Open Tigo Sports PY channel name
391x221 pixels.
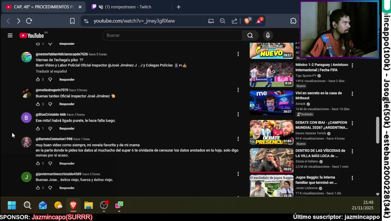pyautogui.click(x=306, y=76)
